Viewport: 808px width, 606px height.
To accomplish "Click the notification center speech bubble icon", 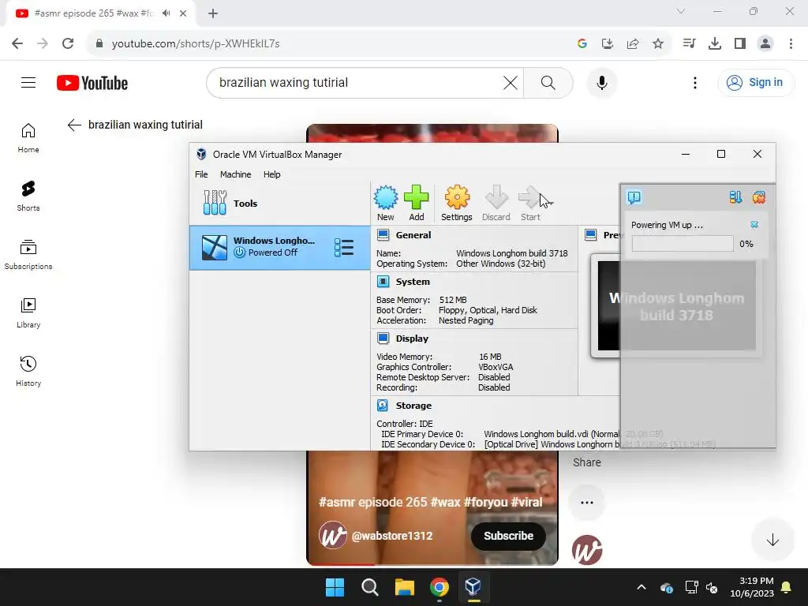I will pos(634,196).
